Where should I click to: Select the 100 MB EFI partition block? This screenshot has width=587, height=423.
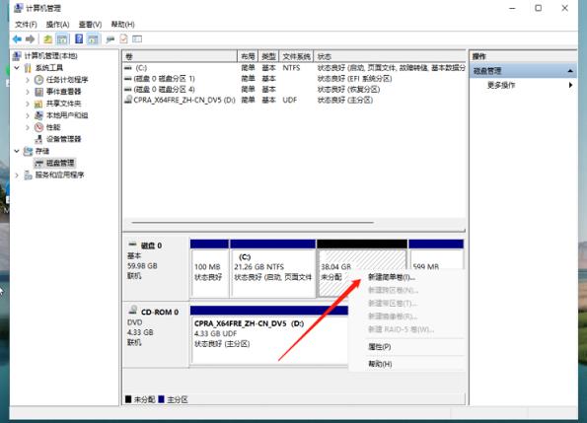tap(209, 269)
